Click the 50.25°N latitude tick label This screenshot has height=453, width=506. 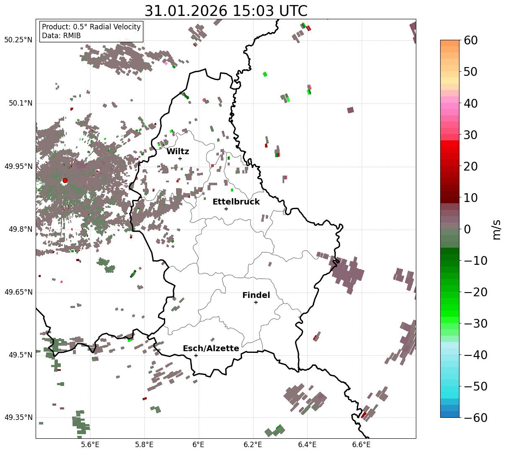coord(18,40)
